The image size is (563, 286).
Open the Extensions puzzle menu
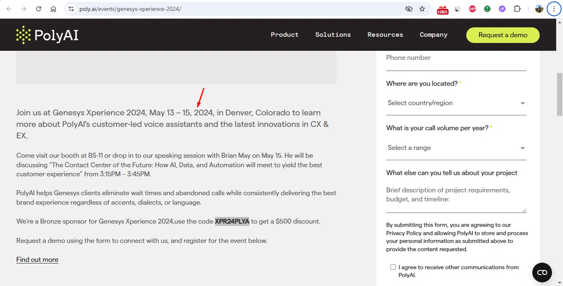(517, 9)
